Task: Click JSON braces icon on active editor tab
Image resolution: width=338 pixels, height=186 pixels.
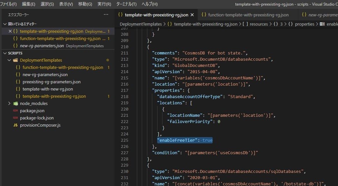Action: pos(120,15)
